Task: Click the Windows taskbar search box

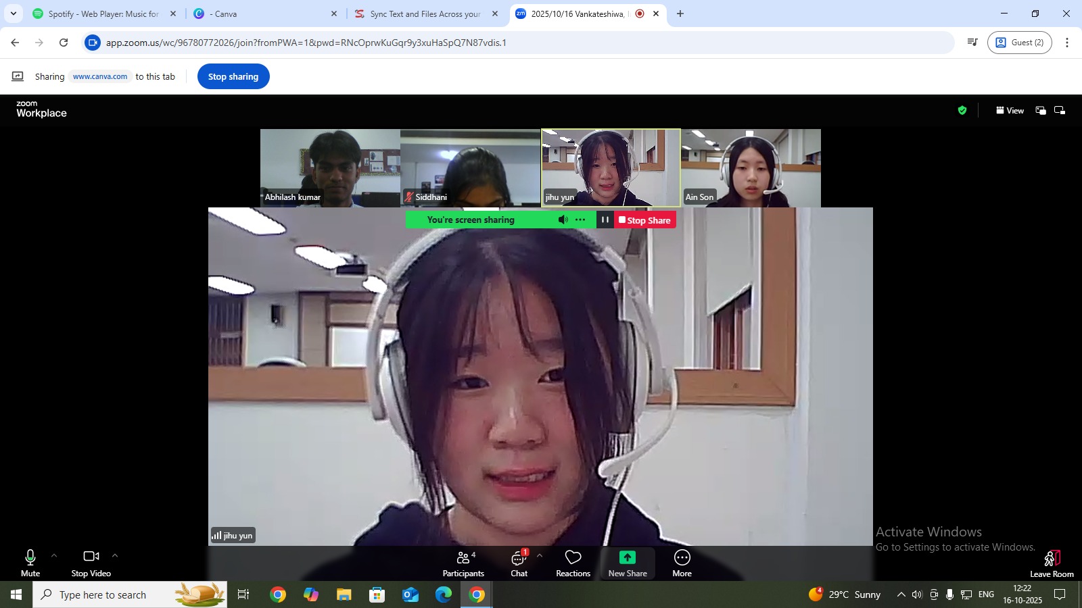Action: pos(130,594)
